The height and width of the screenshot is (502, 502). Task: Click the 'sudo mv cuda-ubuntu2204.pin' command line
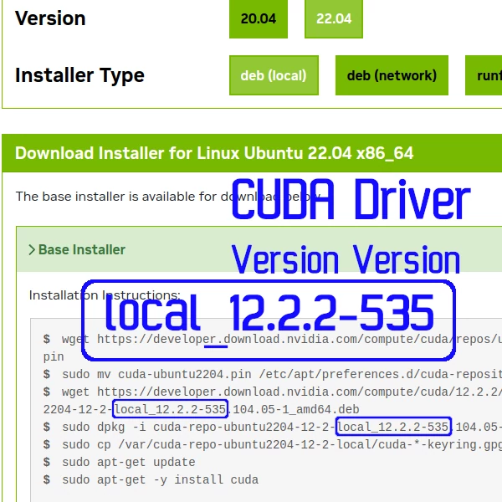[x=273, y=374]
